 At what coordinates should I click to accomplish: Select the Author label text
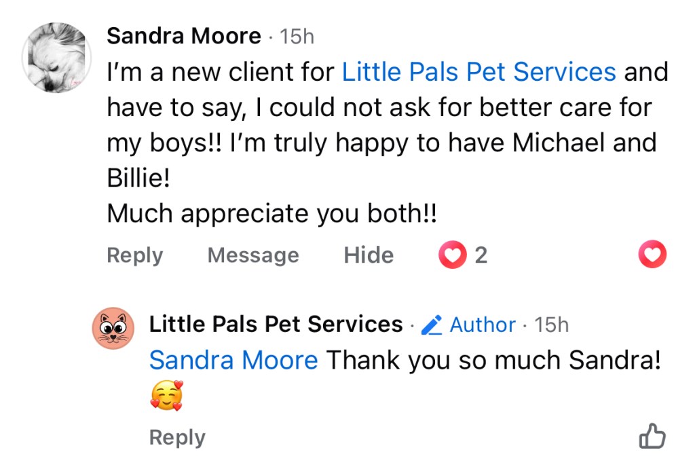pos(483,325)
